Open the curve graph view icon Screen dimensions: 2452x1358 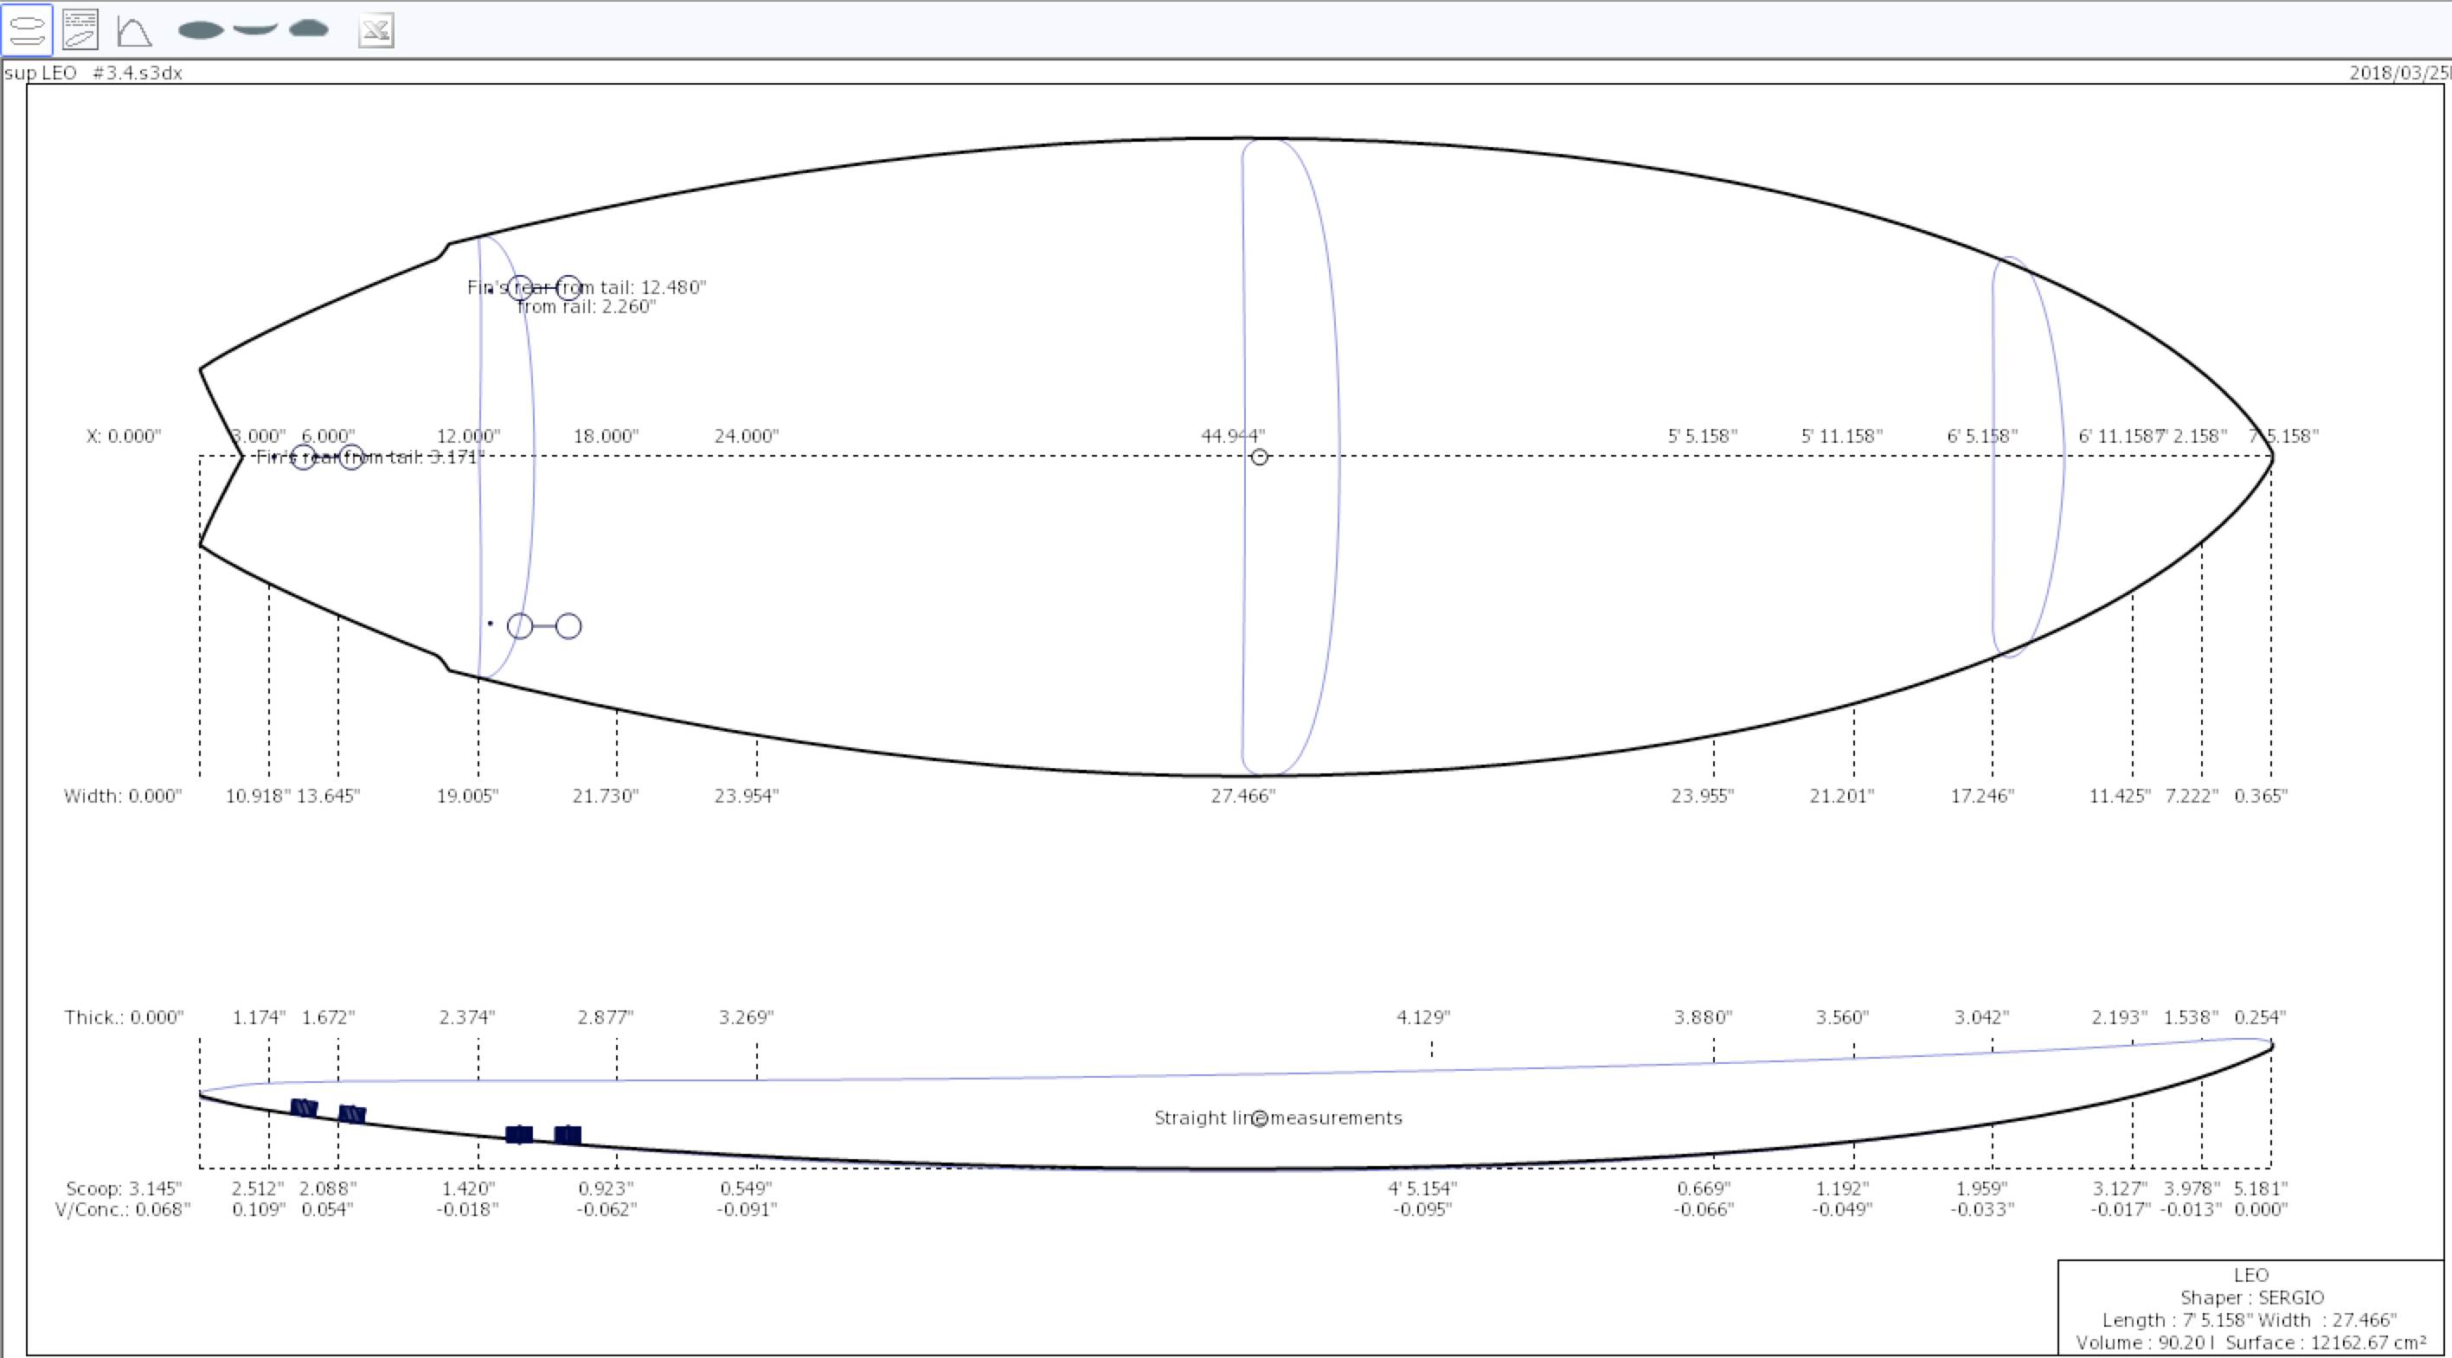[x=134, y=30]
